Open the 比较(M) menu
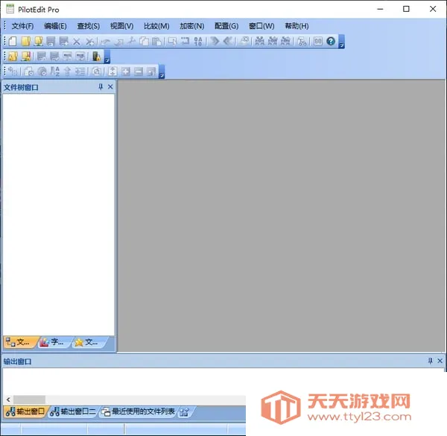This screenshot has width=447, height=436. (x=156, y=26)
